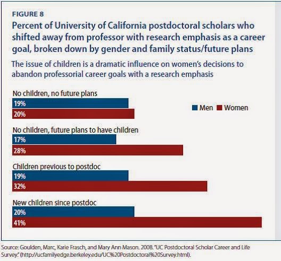
Task: Click the Women legend label
Action: coord(236,108)
